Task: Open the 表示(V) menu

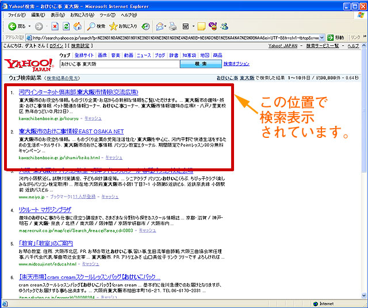Action: tap(57, 15)
